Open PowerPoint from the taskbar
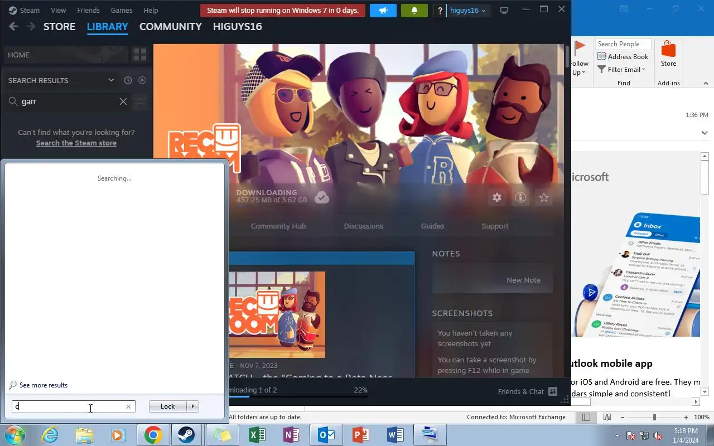Image resolution: width=714 pixels, height=446 pixels. click(x=360, y=435)
